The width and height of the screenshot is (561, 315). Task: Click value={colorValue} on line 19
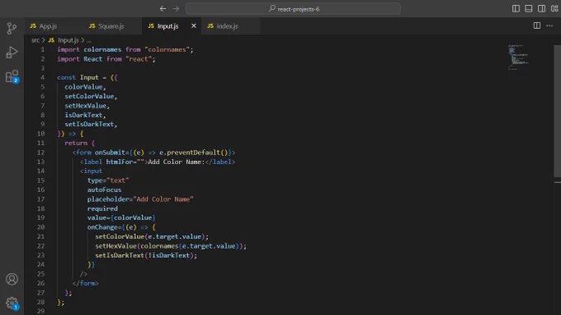(121, 218)
